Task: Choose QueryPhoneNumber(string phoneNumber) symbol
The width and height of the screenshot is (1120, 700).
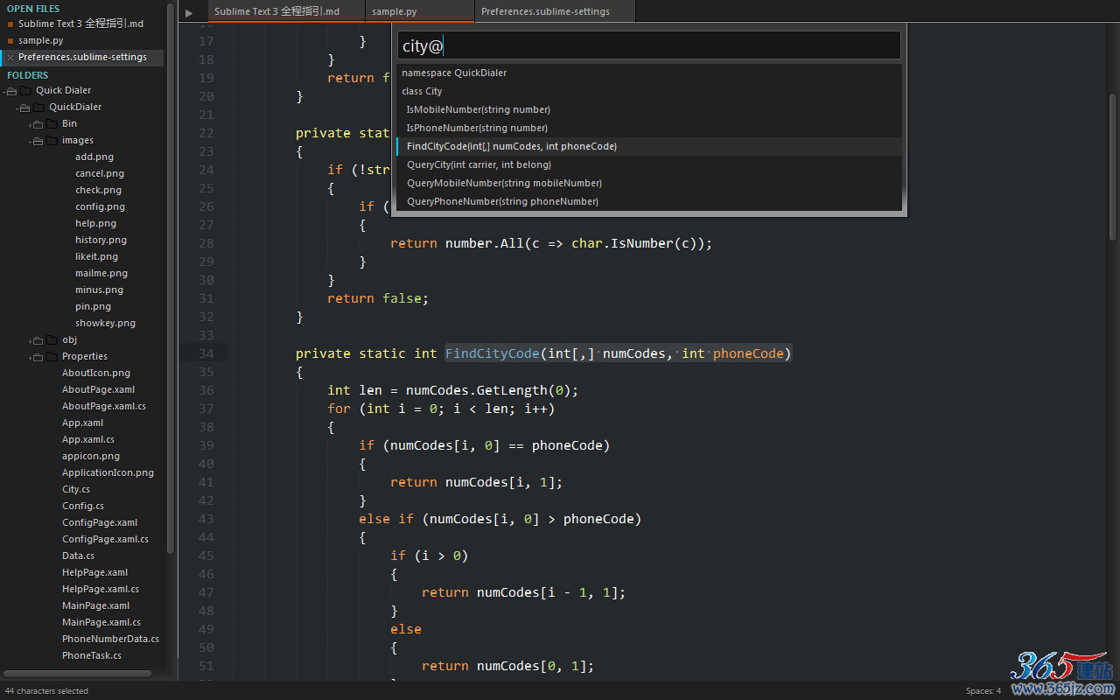Action: [648, 201]
